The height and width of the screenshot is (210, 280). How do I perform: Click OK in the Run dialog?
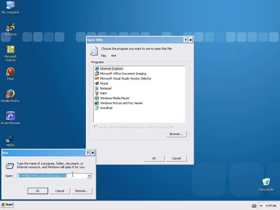tap(38, 191)
